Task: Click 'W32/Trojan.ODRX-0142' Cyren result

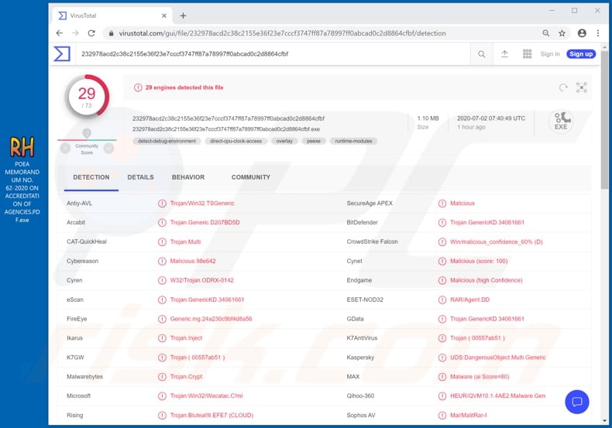Action: pyautogui.click(x=201, y=280)
